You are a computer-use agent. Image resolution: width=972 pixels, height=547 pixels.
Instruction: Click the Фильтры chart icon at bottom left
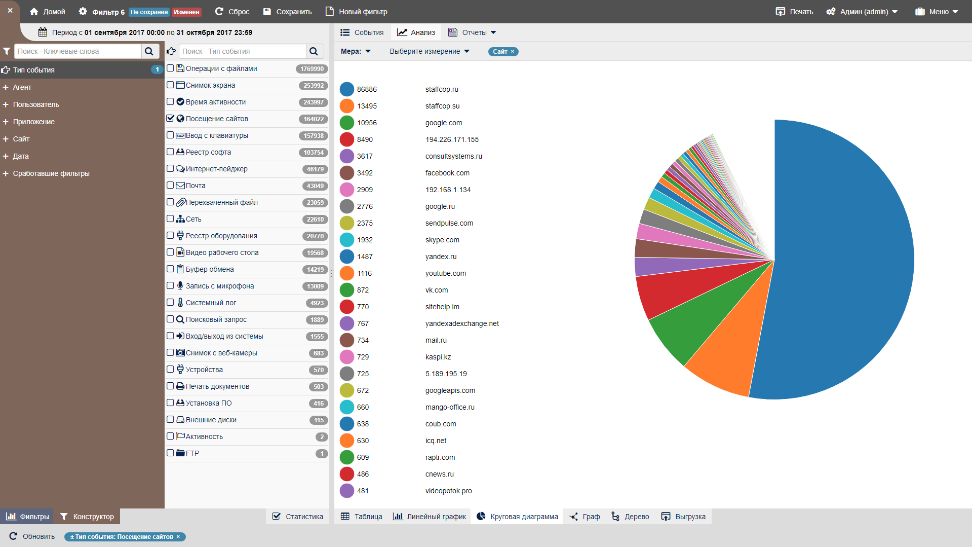11,517
